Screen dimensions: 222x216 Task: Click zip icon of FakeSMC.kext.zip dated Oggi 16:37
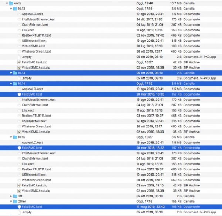tap(19, 62)
